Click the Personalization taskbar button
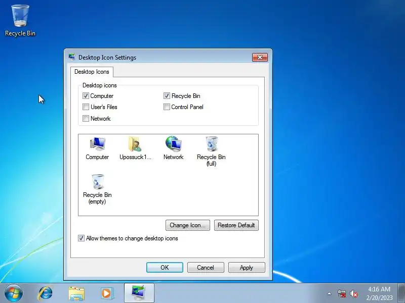This screenshot has height=303, width=405. [139, 293]
